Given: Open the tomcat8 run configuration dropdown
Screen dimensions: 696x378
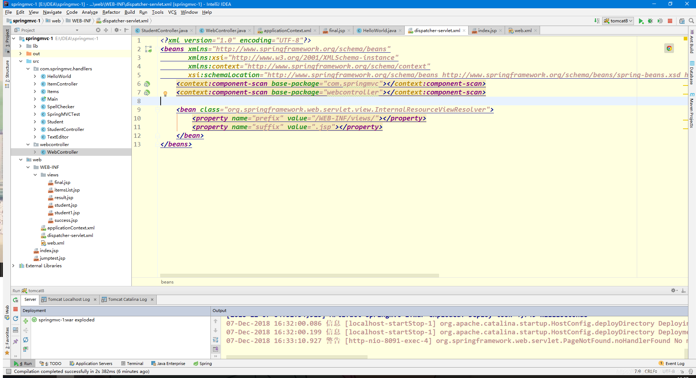Looking at the screenshot, I should coord(618,21).
